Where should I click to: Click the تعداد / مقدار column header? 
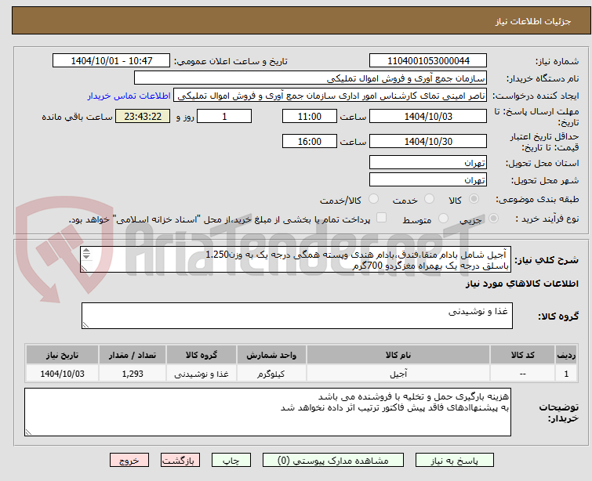coord(133,355)
